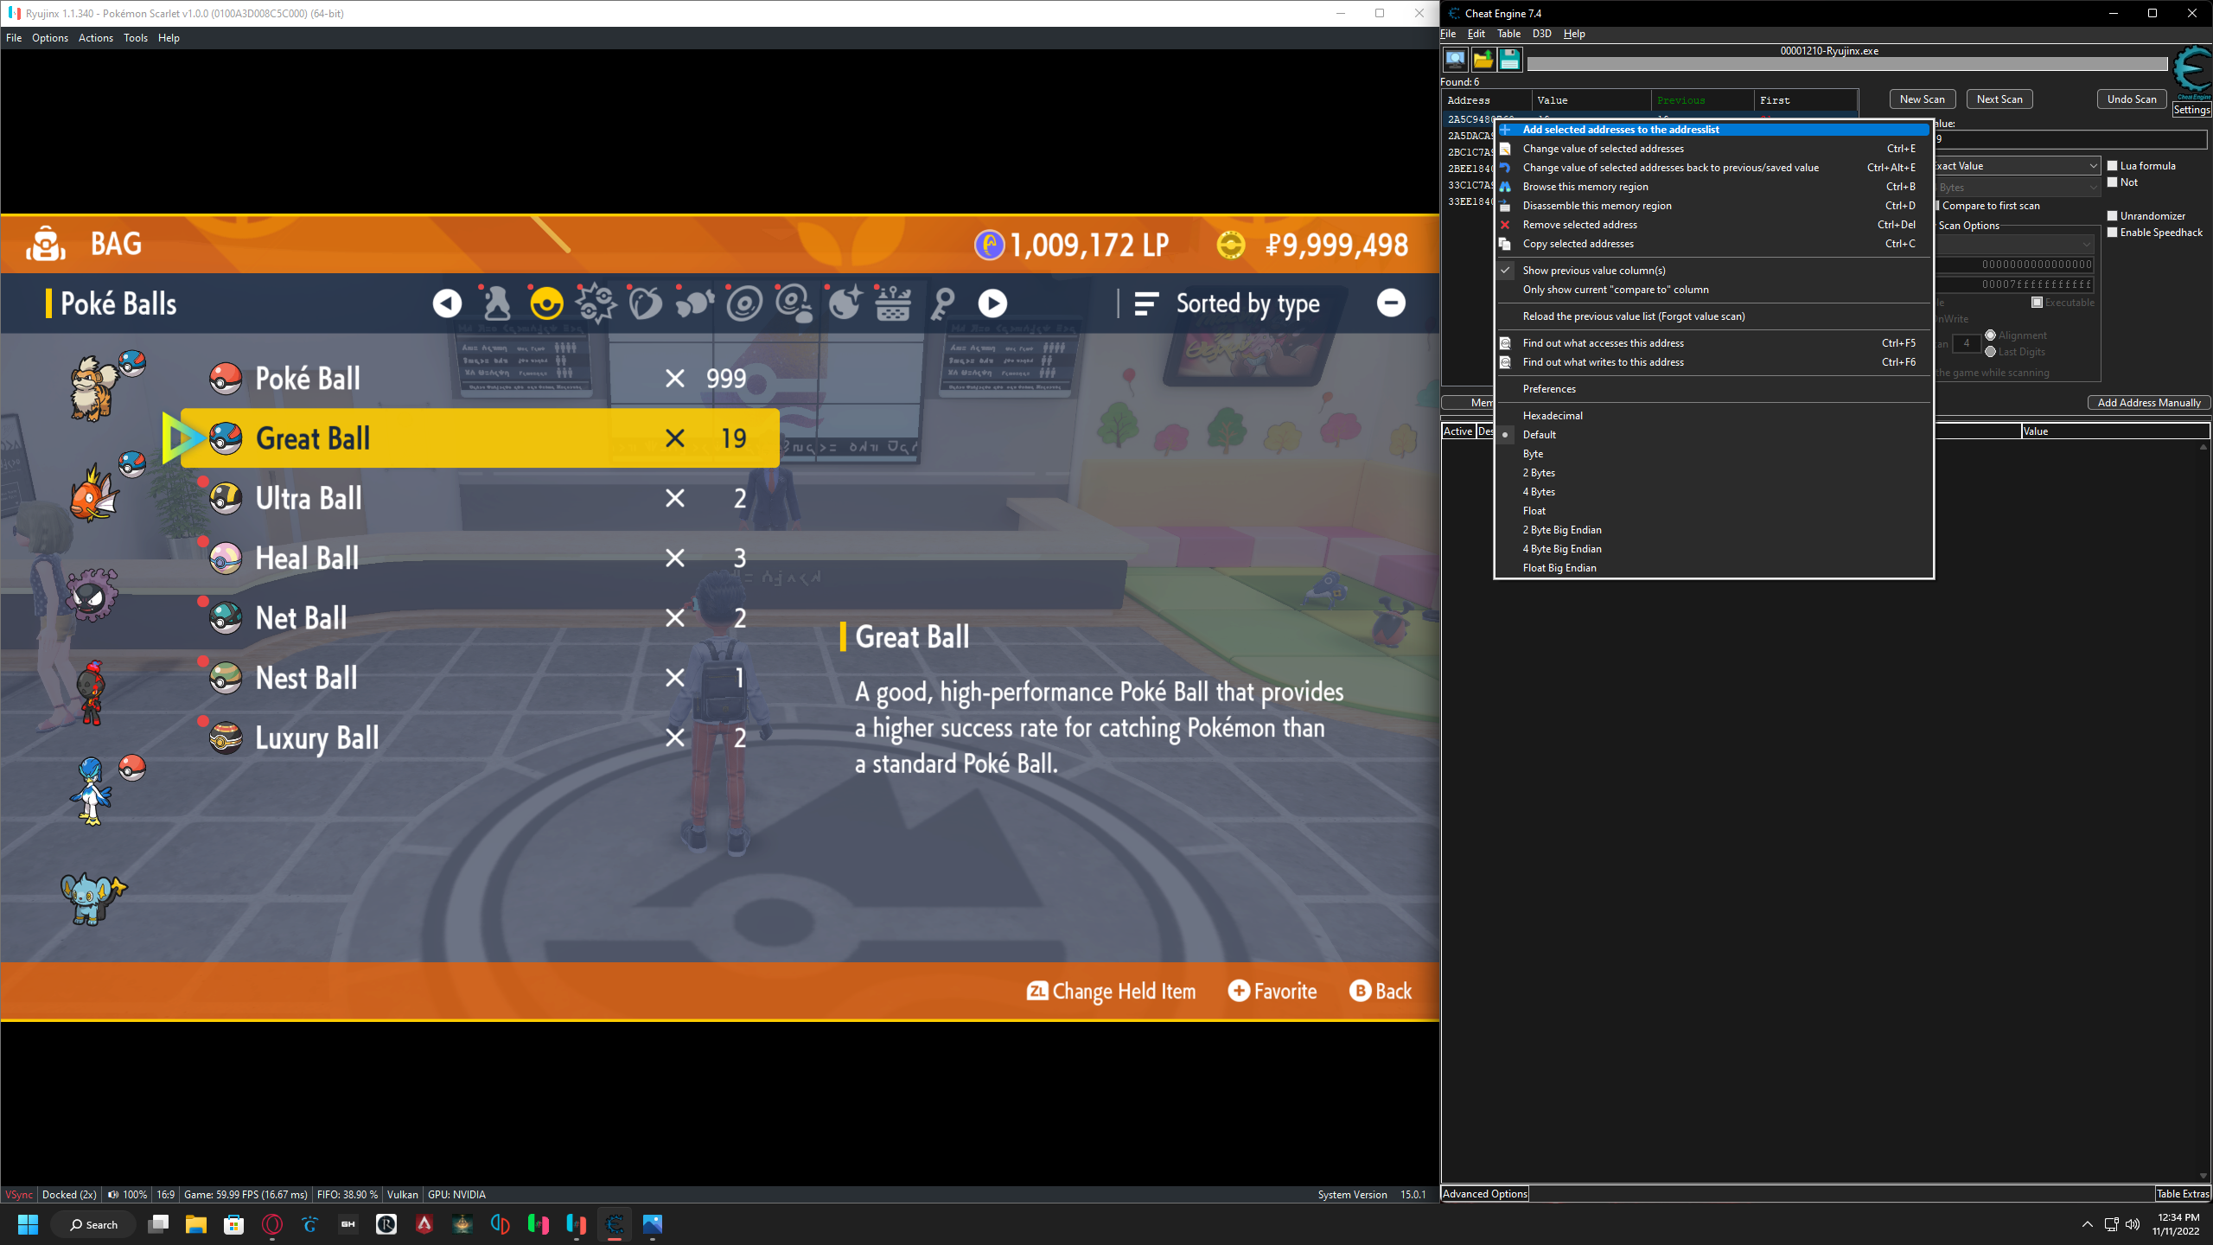Click the Shinx party Pokémon
Image resolution: width=2213 pixels, height=1245 pixels.
[x=92, y=899]
